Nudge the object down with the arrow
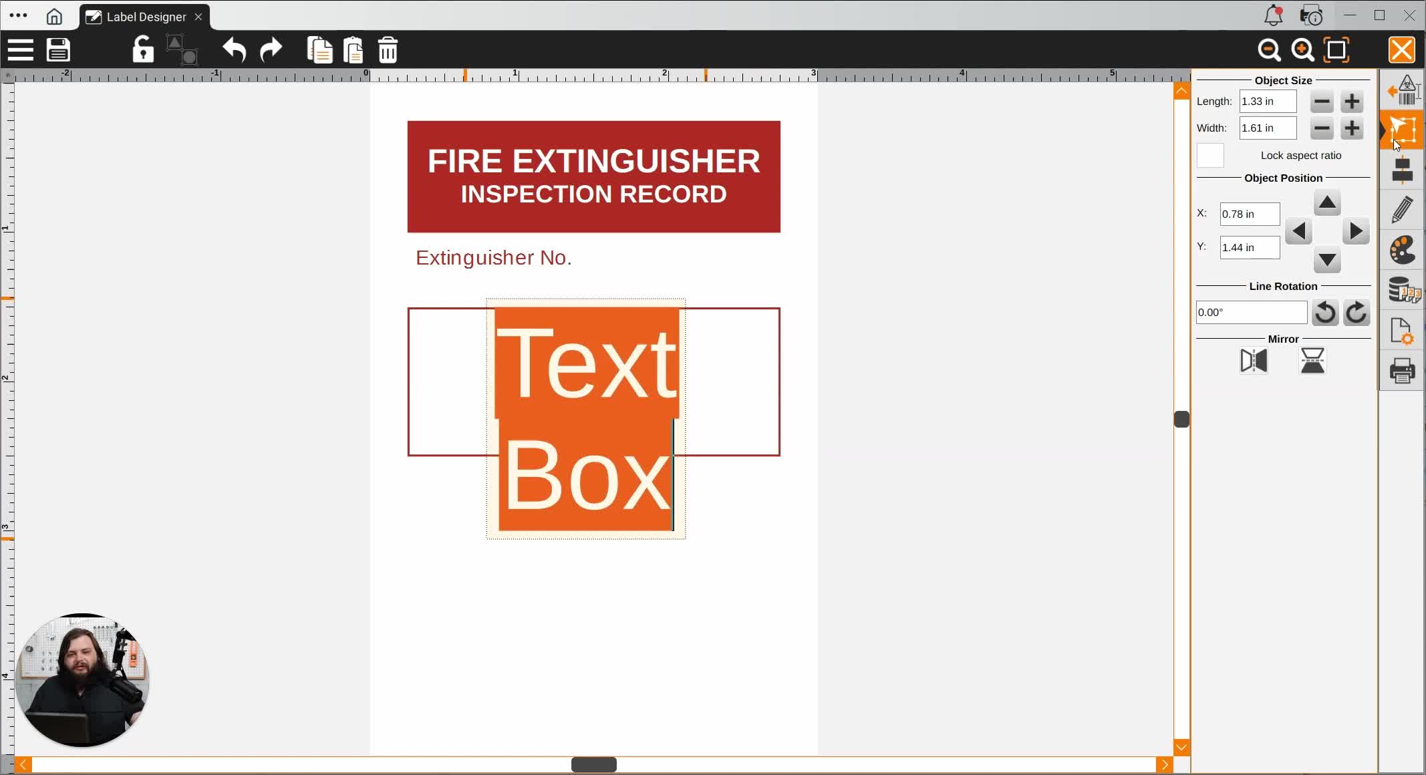This screenshot has height=775, width=1426. coord(1327,260)
